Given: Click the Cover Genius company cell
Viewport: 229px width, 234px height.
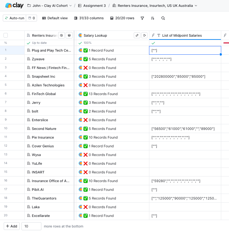Looking at the screenshot, I should [49, 146].
